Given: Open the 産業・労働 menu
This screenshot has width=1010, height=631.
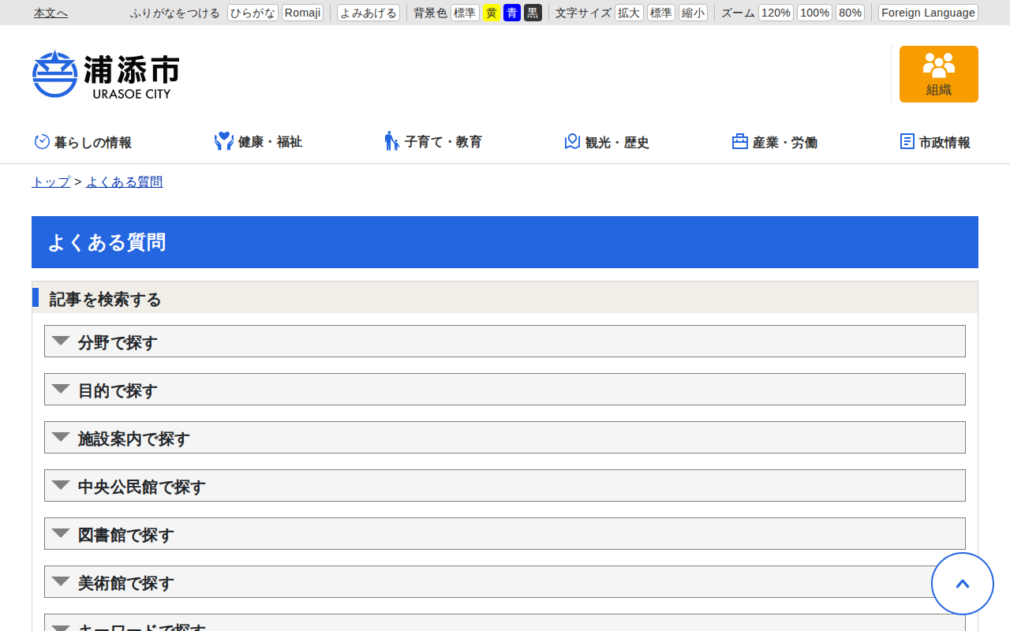Looking at the screenshot, I should [x=775, y=142].
